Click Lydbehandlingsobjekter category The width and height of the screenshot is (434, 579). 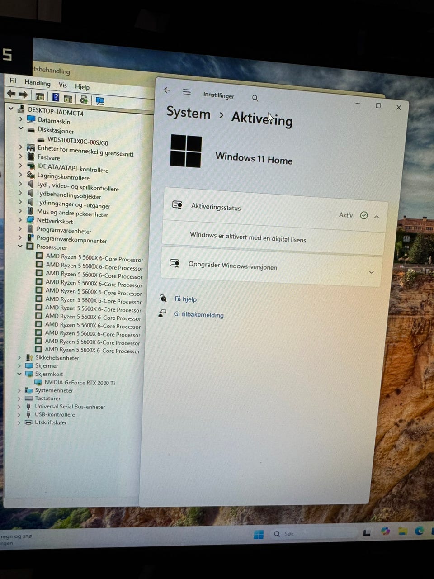click(69, 195)
